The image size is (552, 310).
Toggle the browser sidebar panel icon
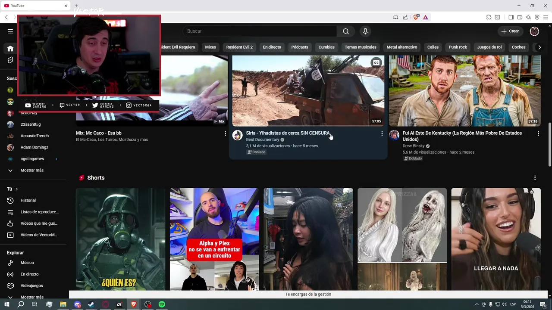[511, 17]
